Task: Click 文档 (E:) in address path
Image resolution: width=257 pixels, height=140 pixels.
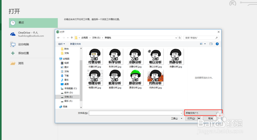Action: pyautogui.click(x=96, y=38)
